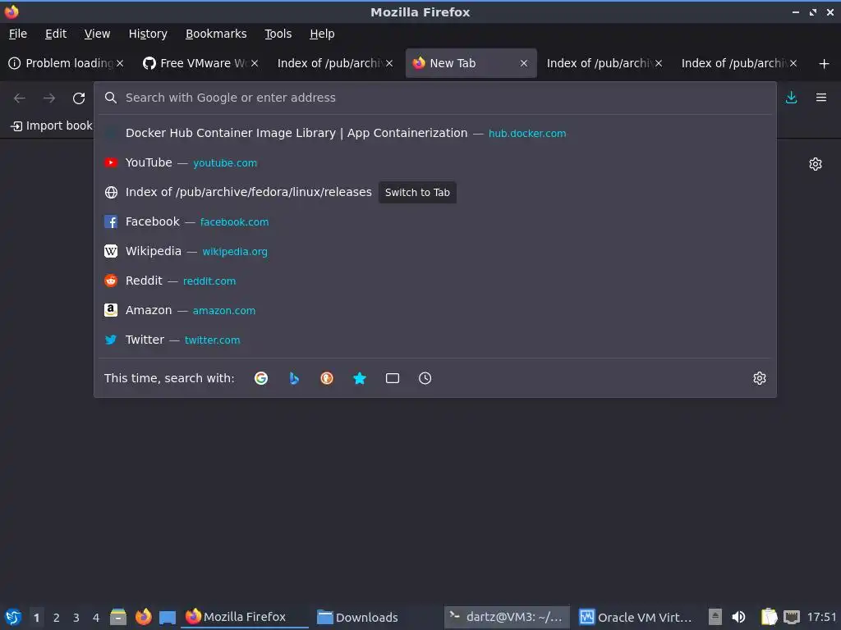This screenshot has width=841, height=630.
Task: Click the Facebook favicon in suggestions
Action: pos(111,221)
